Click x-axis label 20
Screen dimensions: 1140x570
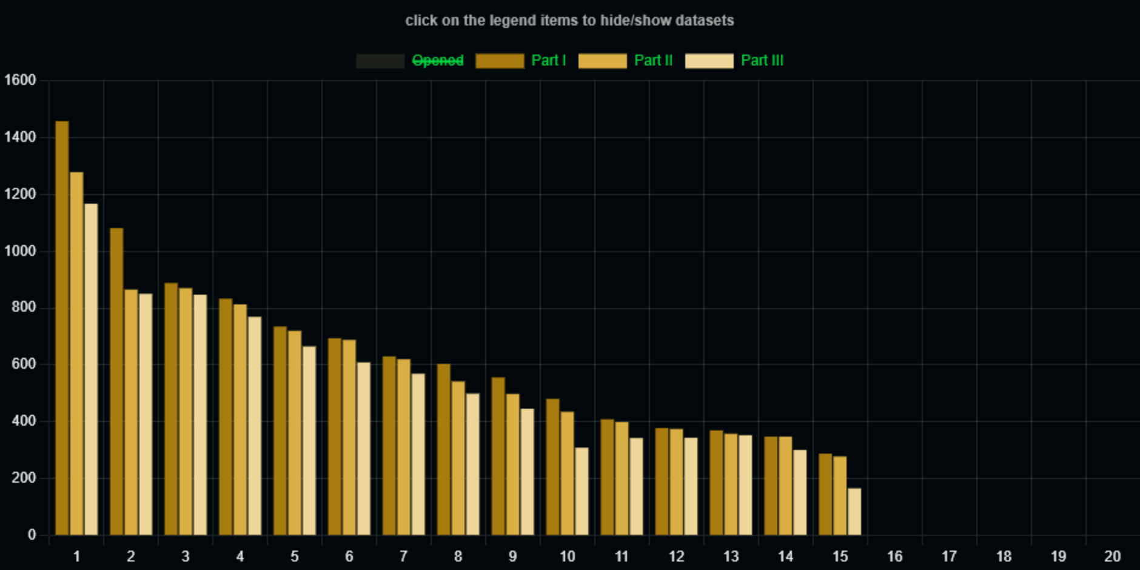click(x=1112, y=556)
